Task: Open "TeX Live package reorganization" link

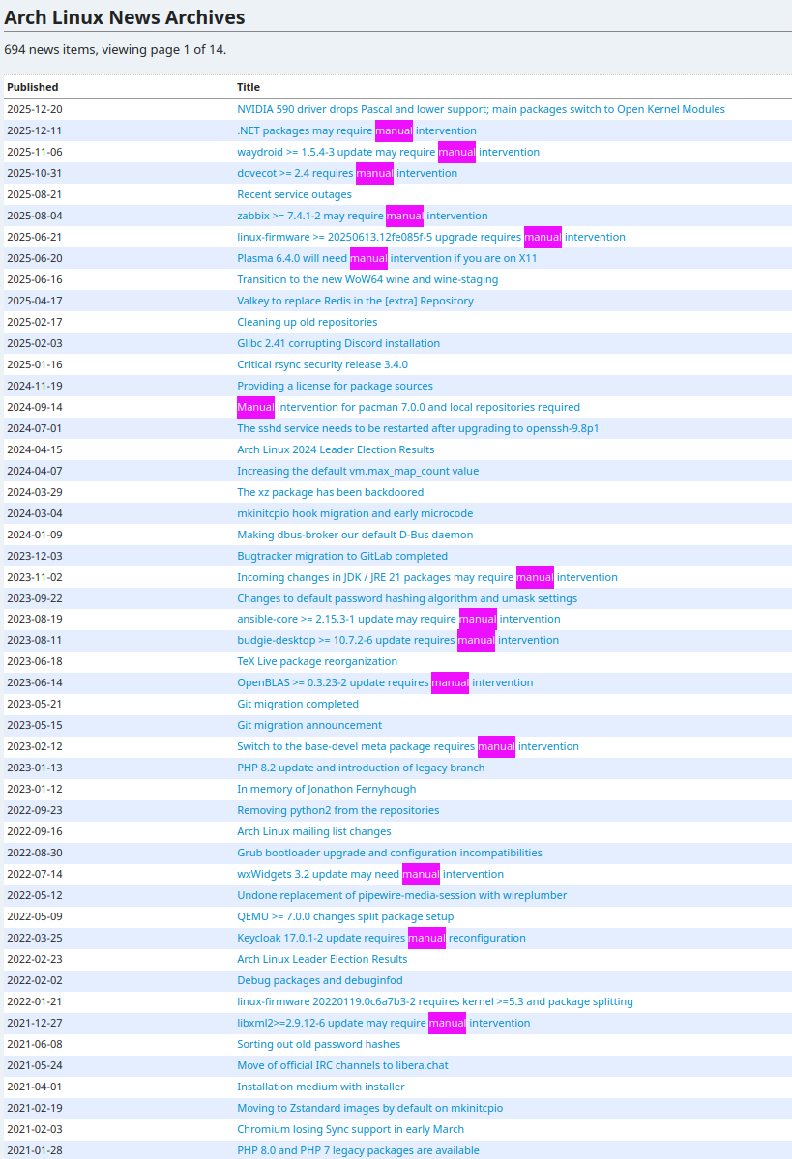Action: [x=317, y=661]
